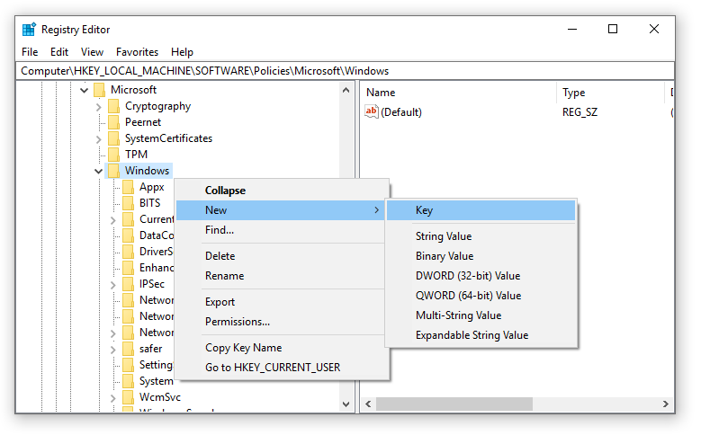This screenshot has width=701, height=435.
Task: Click the Cryptography folder icon
Action: tap(114, 106)
